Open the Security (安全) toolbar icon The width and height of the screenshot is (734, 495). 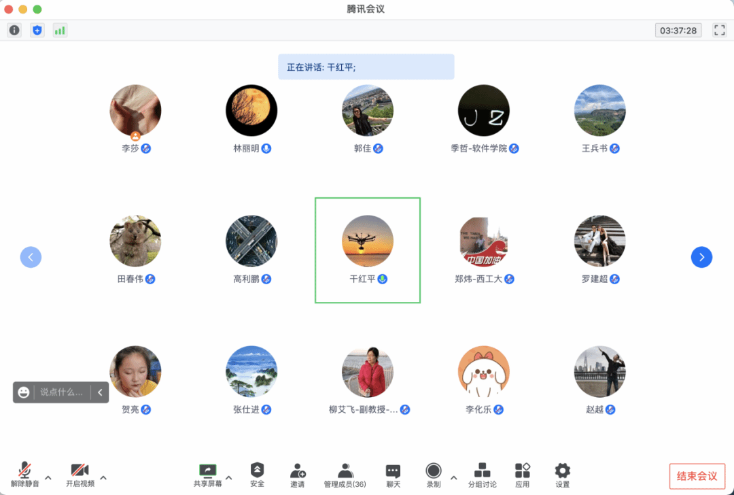(x=257, y=475)
